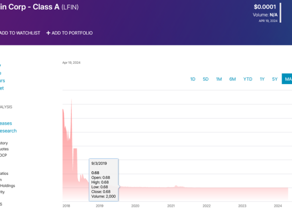Open the Ratios sidebar link
This screenshot has width=292, height=219.
4,173
